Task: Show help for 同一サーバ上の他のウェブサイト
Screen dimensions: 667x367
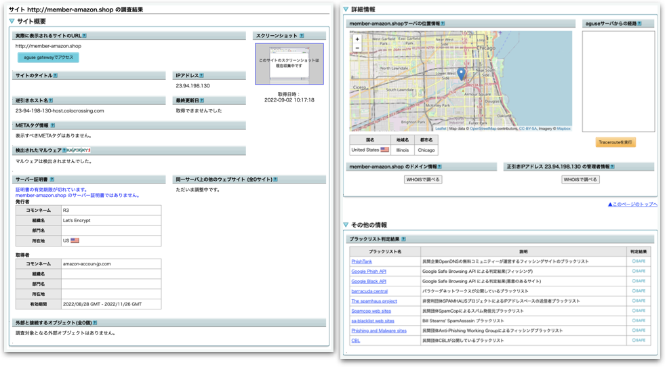Action: [x=276, y=179]
